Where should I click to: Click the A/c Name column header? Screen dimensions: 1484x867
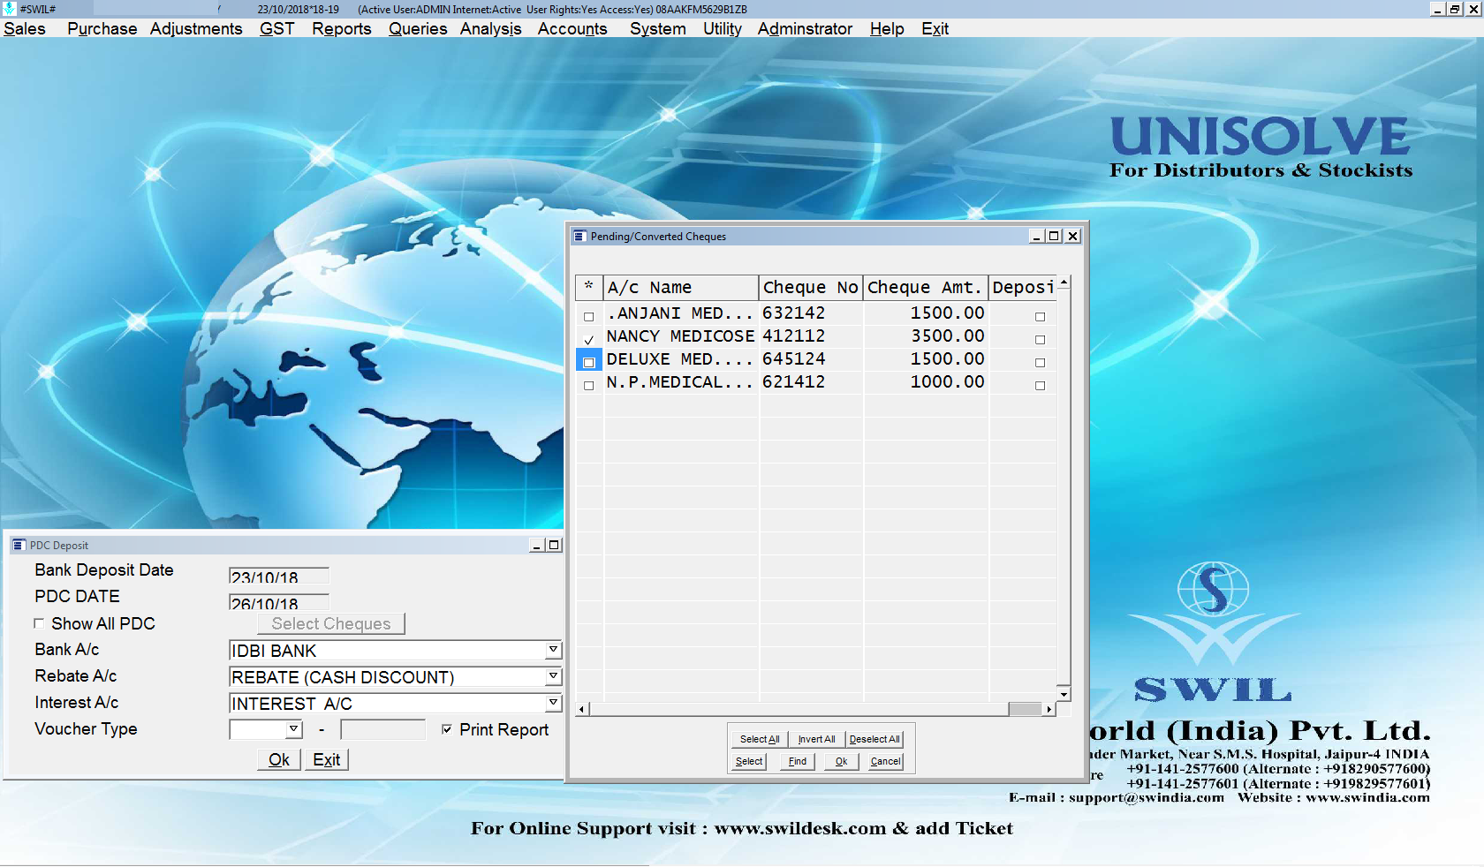pyautogui.click(x=681, y=288)
